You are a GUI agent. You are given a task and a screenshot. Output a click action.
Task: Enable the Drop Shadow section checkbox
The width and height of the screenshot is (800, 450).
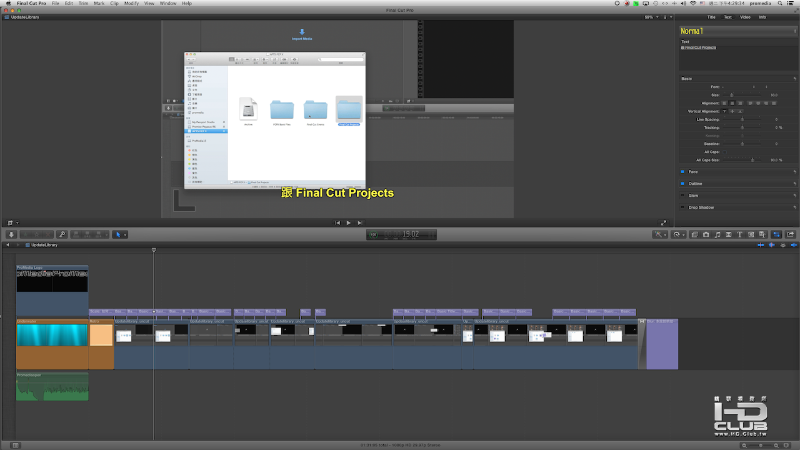coord(682,207)
